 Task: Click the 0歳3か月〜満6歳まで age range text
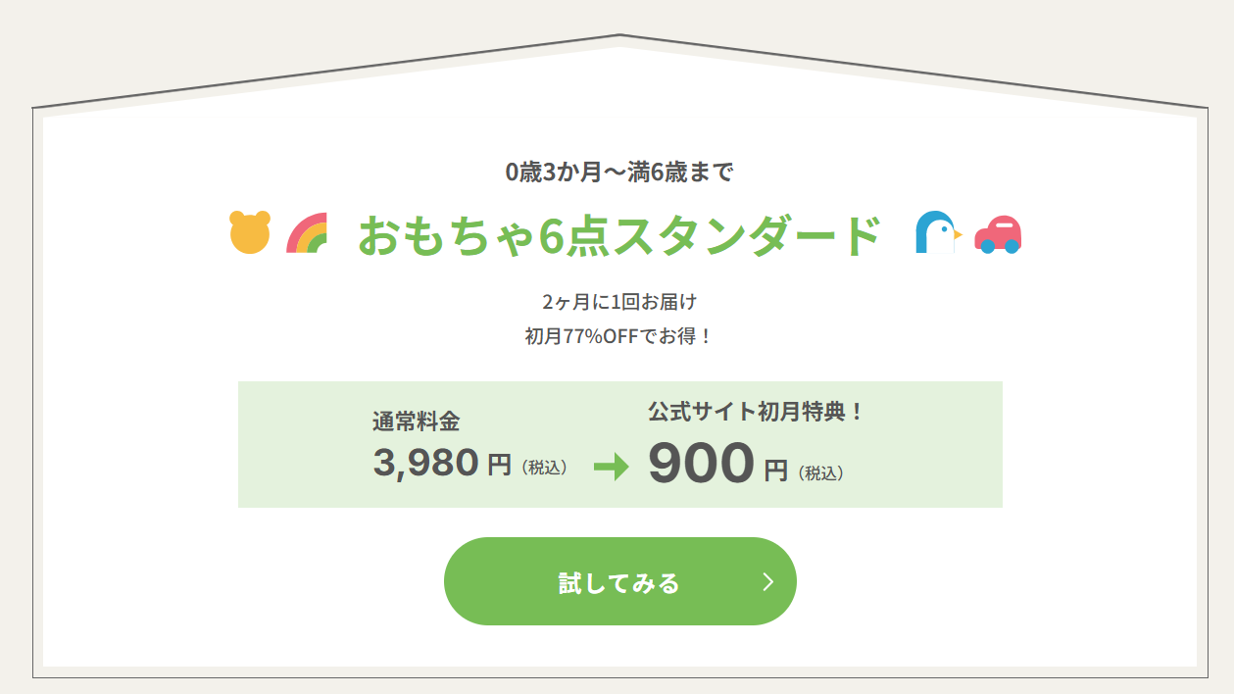tap(619, 173)
